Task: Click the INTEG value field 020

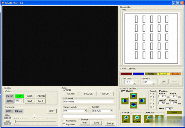Action: pyautogui.click(x=17, y=101)
